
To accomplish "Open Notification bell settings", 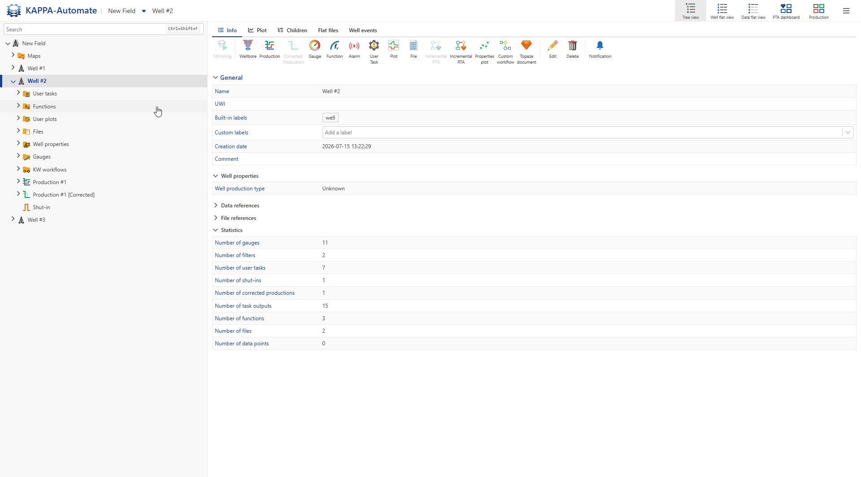I will click(600, 49).
